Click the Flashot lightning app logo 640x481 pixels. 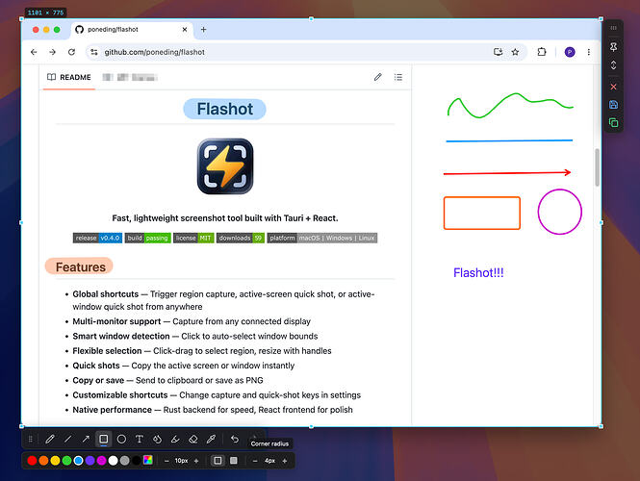pos(225,166)
